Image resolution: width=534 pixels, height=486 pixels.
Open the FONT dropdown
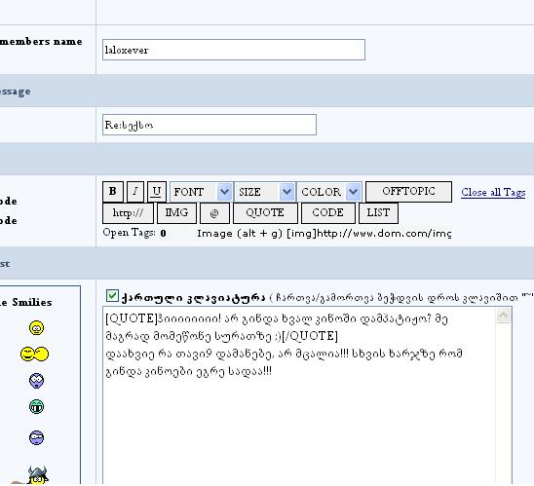pyautogui.click(x=202, y=192)
